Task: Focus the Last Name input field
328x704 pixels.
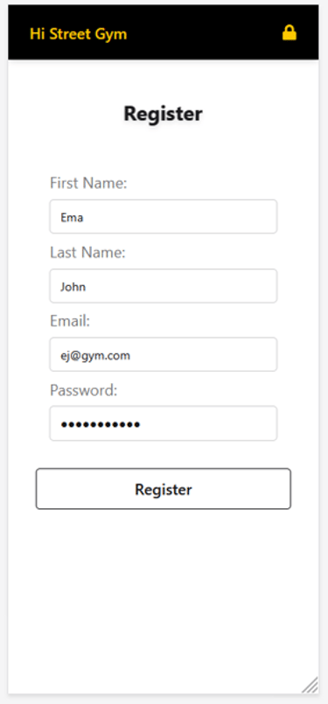Action: [x=163, y=286]
